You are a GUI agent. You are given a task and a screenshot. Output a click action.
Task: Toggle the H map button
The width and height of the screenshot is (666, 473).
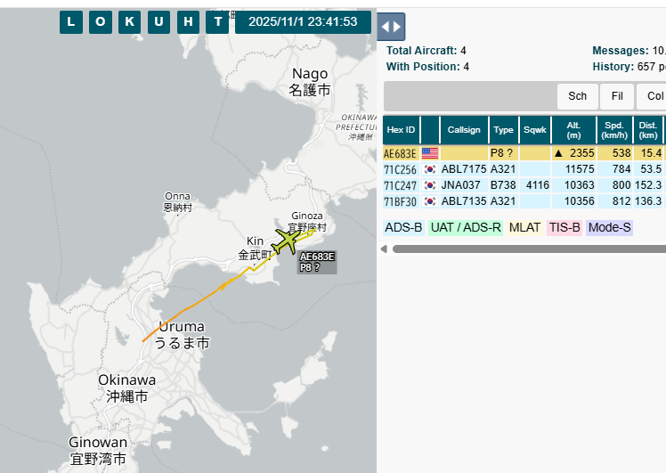click(x=188, y=21)
